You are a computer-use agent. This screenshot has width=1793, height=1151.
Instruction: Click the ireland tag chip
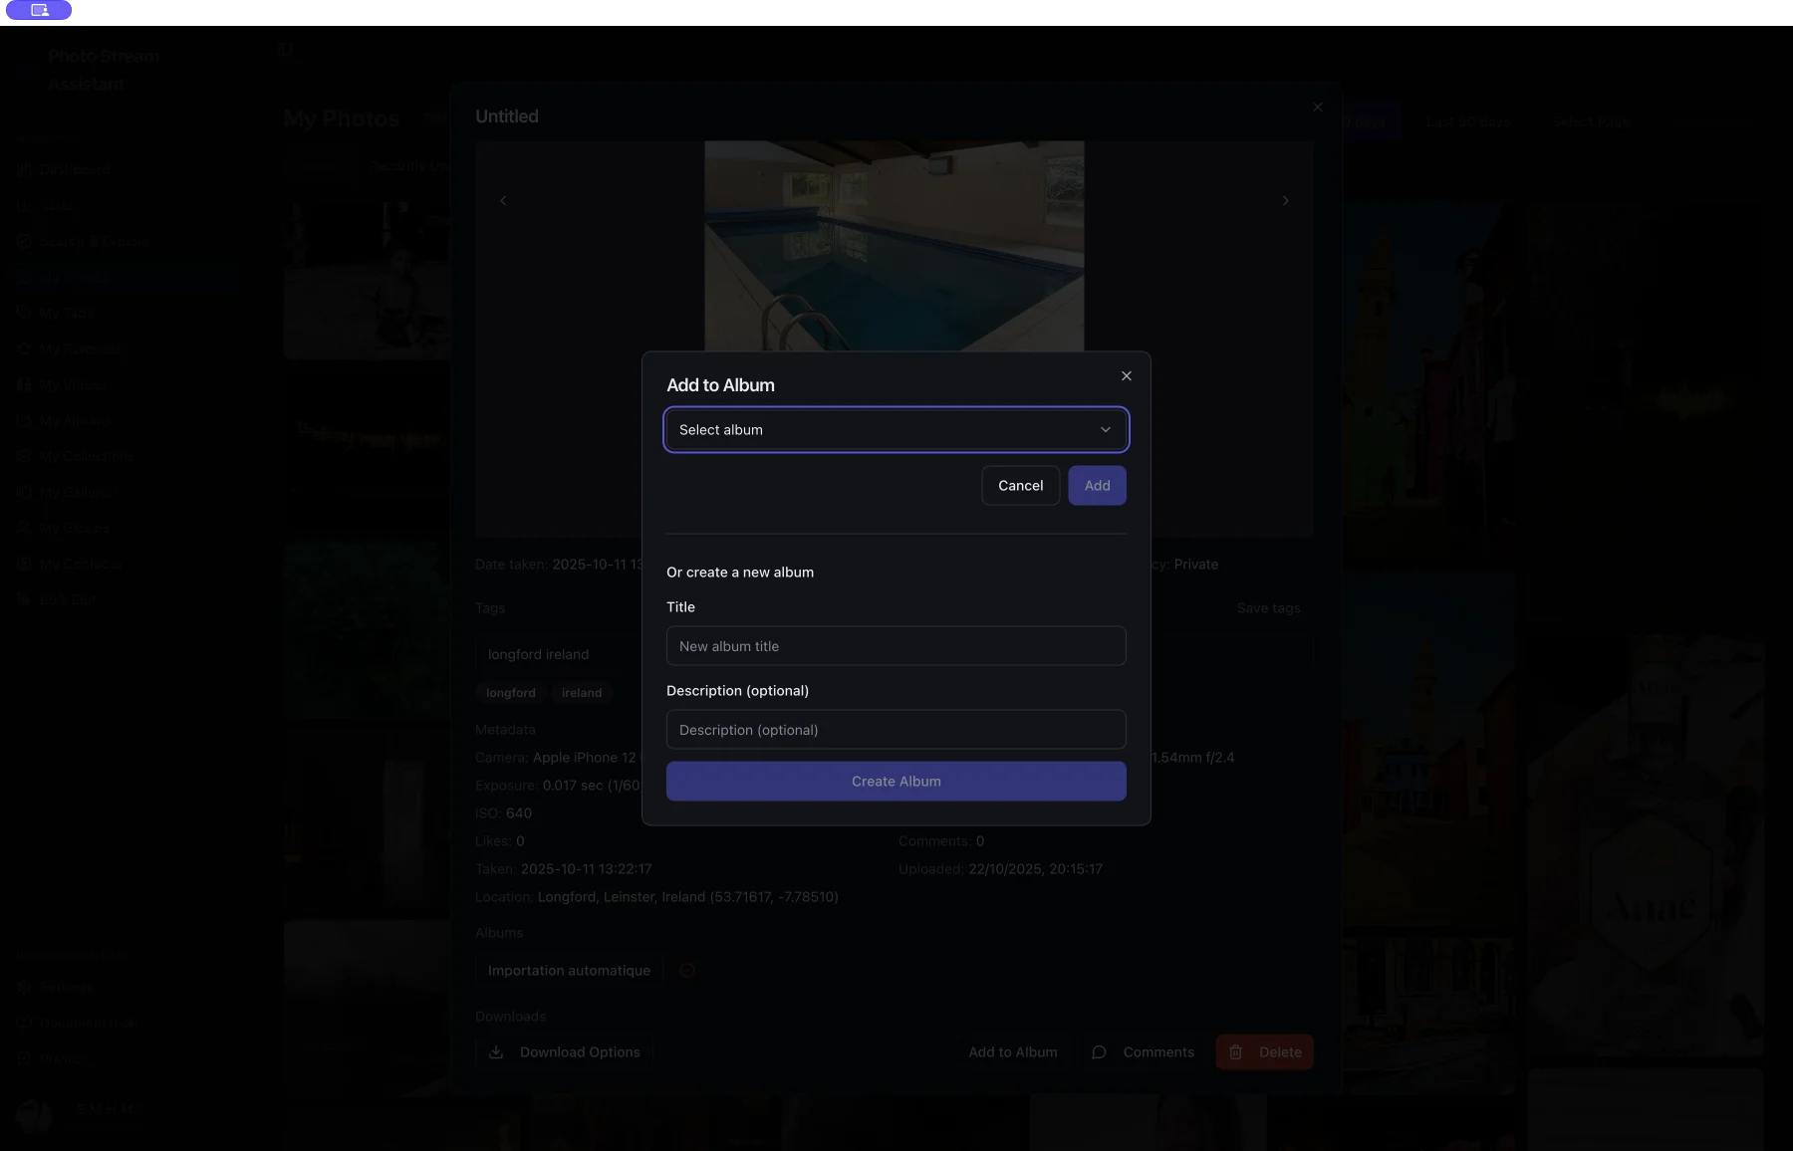tap(582, 692)
